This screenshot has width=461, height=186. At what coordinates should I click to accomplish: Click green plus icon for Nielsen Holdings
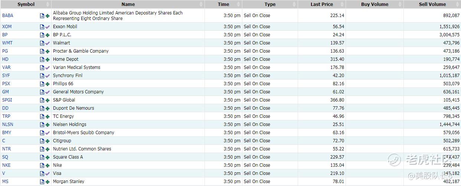[48, 124]
